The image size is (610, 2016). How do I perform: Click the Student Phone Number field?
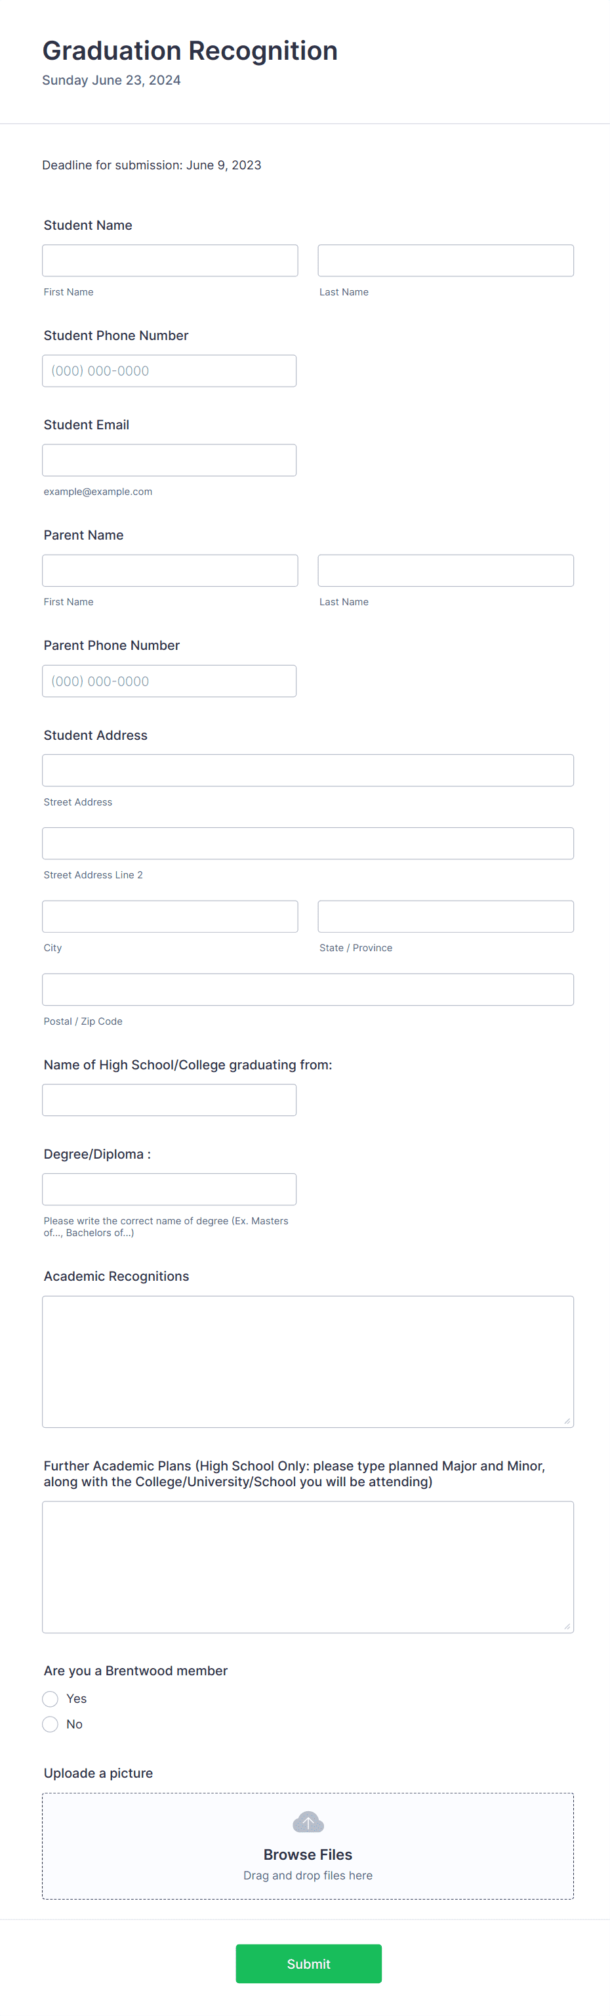coord(169,370)
